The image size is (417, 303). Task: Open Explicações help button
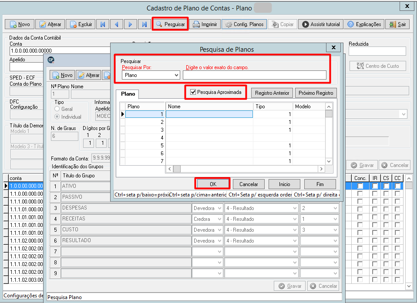pos(364,24)
